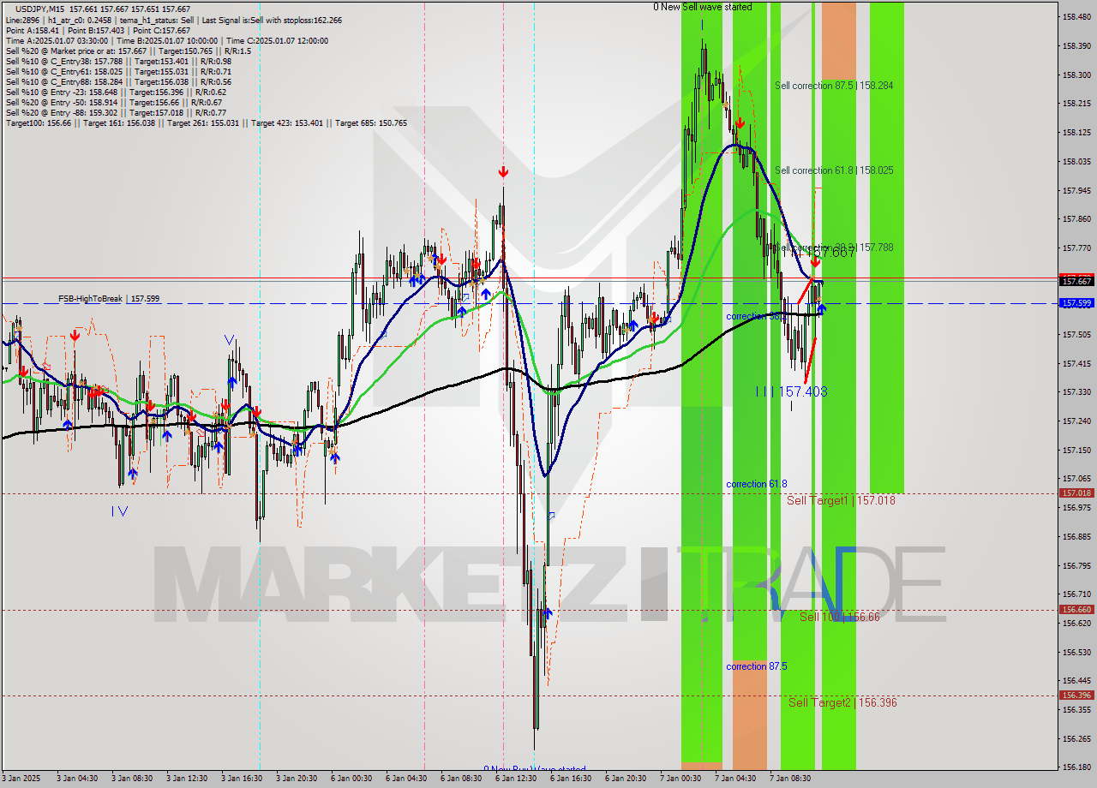Select 'Sell %20 @ Entry -50: 158.914' line
Image resolution: width=1097 pixels, height=788 pixels.
click(x=116, y=102)
